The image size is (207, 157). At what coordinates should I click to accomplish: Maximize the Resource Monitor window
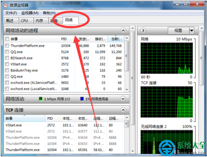pos(185,4)
